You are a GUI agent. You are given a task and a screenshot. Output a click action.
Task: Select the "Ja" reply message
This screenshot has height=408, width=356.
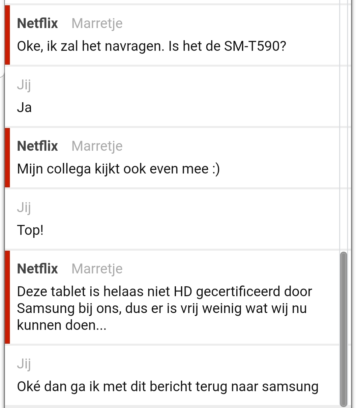24,108
